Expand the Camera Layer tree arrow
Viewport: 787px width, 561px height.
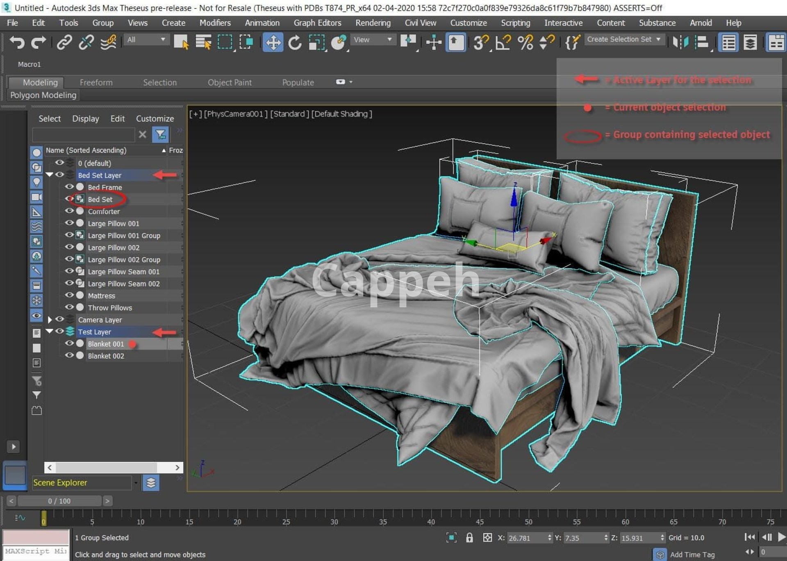(50, 320)
